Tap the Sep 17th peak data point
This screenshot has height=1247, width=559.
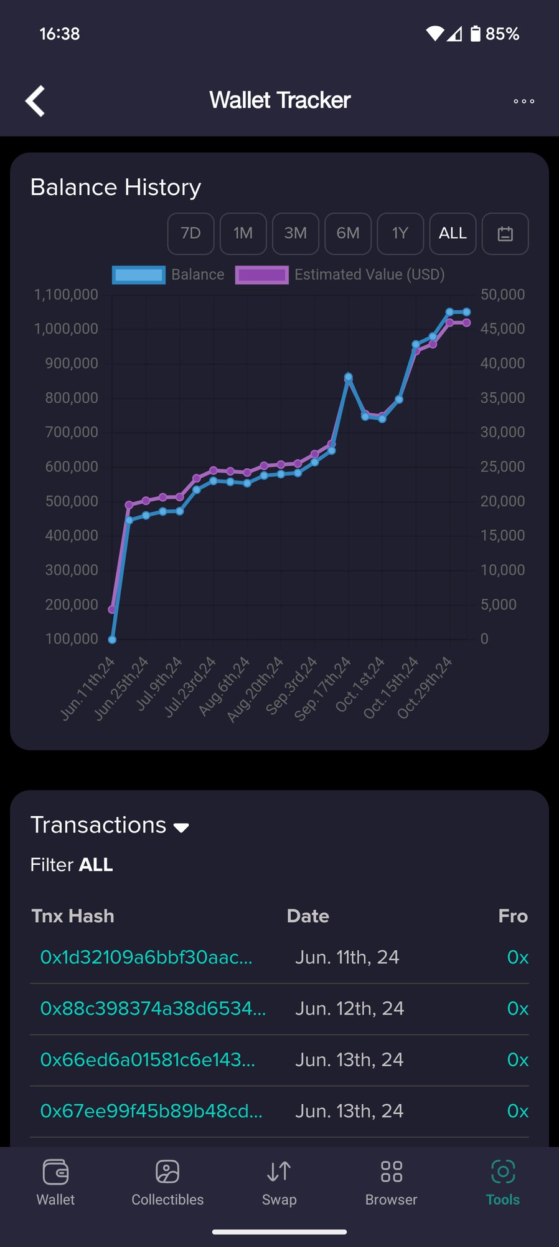click(349, 377)
